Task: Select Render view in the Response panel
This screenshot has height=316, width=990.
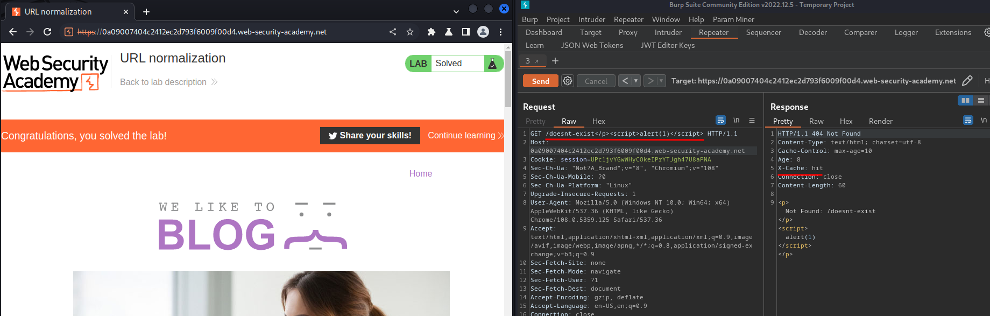Action: coord(880,121)
